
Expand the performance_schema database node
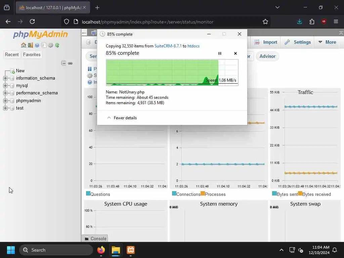5,93
